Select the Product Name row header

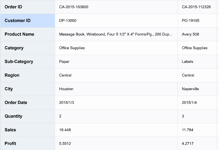pyautogui.click(x=27, y=34)
